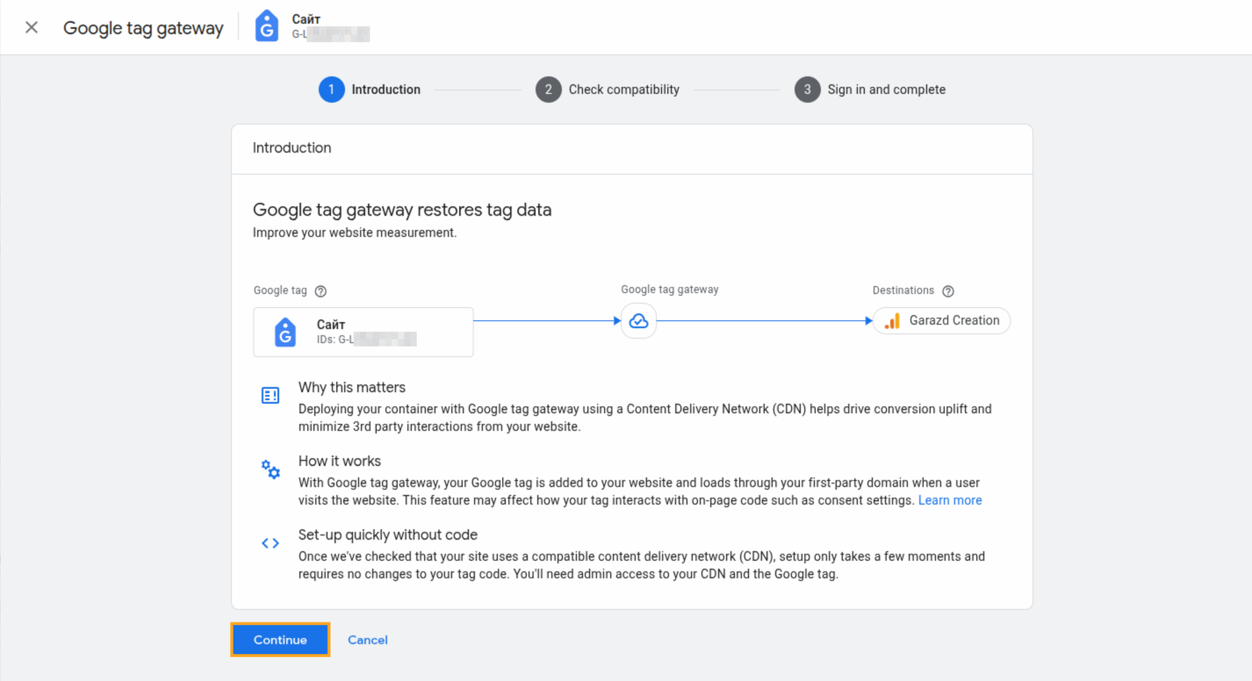Cancel the gateway setup

click(x=367, y=640)
